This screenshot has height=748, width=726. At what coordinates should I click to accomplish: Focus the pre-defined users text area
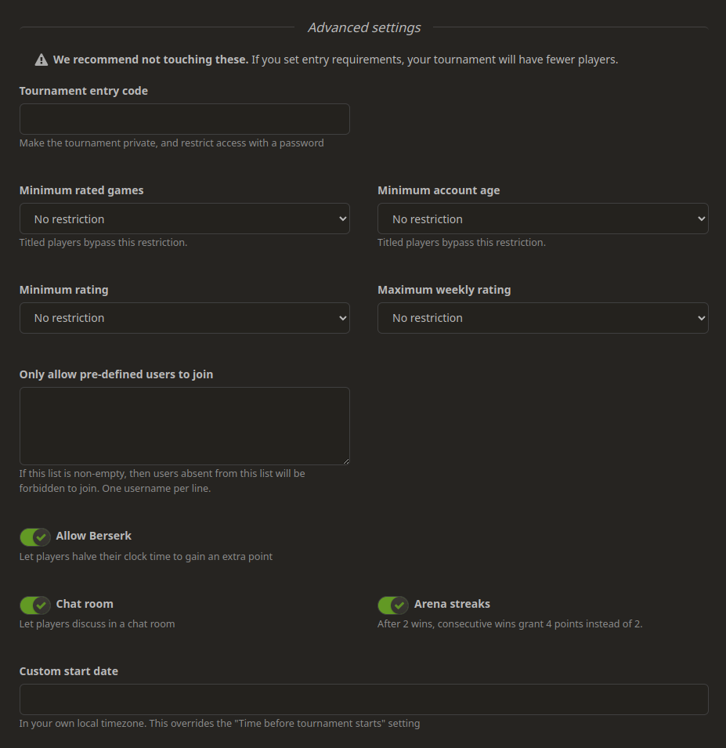(x=184, y=425)
